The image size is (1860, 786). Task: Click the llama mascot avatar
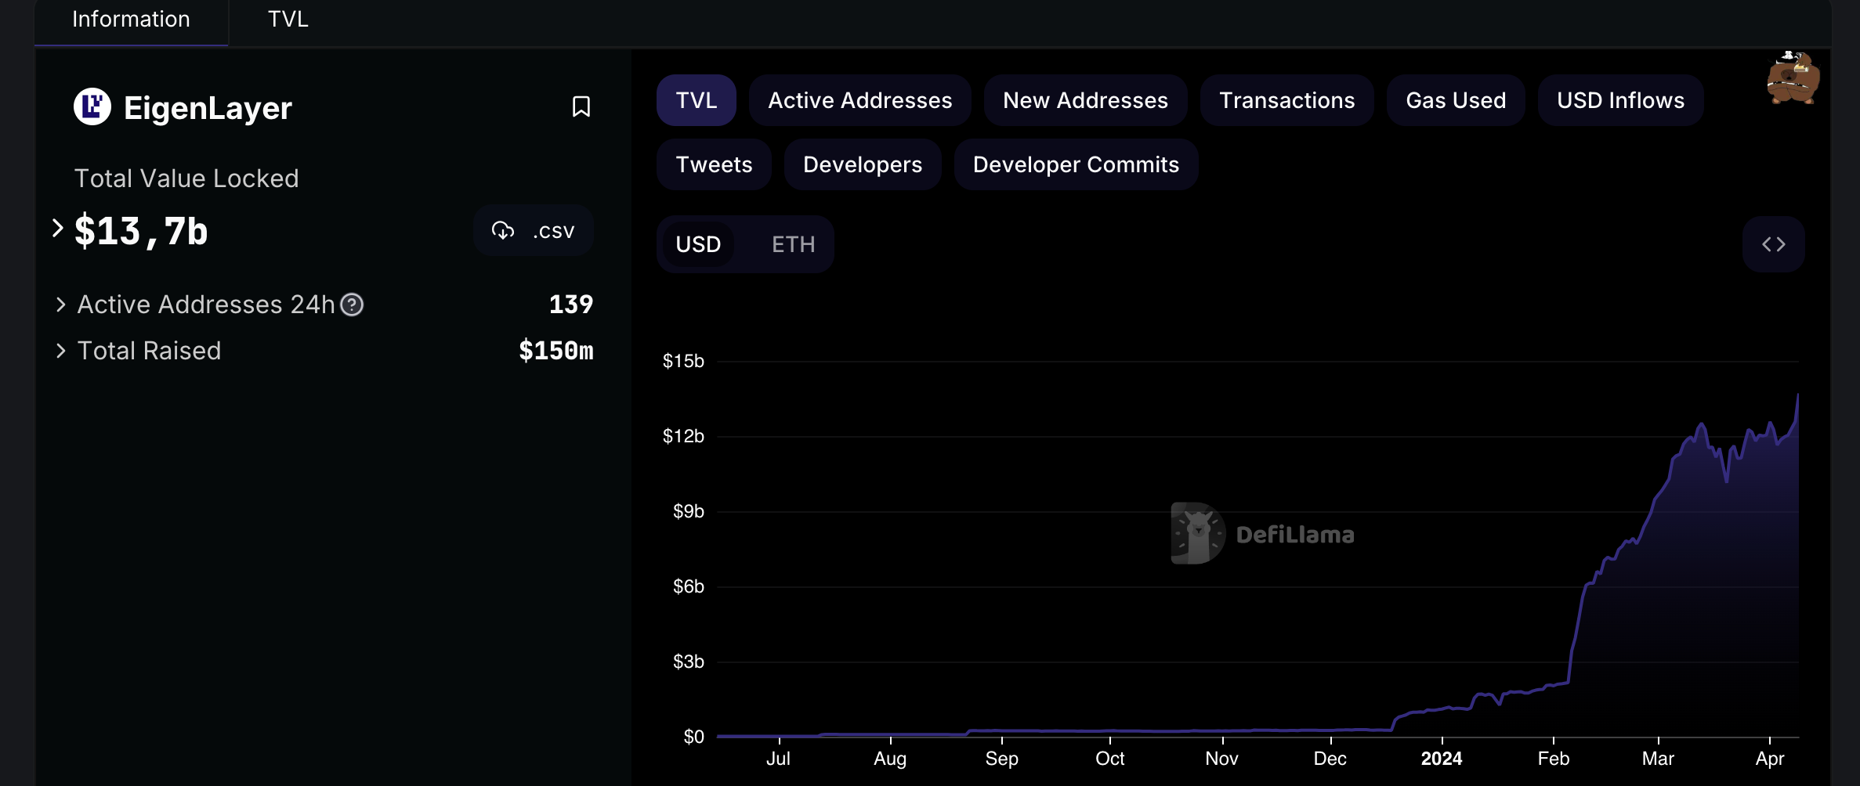1793,77
